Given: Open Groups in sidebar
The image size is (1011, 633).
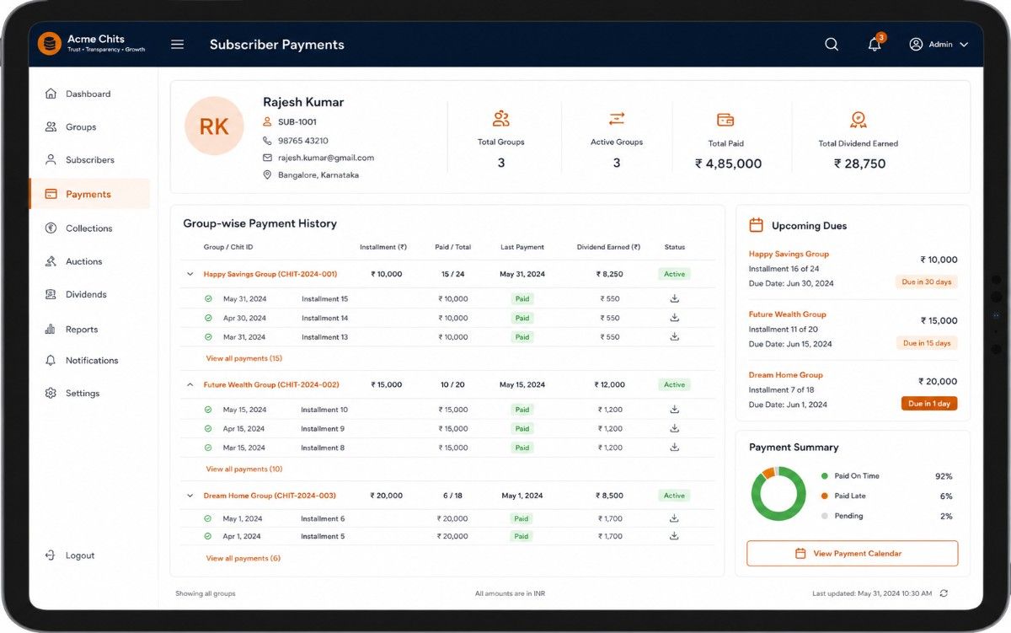Looking at the screenshot, I should click(x=81, y=127).
